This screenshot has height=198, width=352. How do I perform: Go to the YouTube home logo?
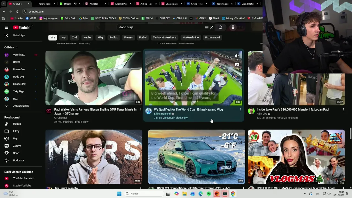coord(22,27)
